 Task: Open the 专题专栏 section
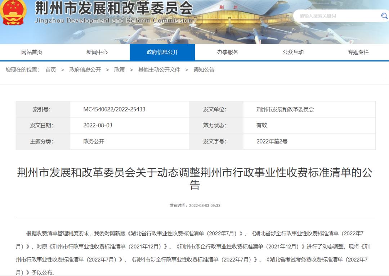click(x=358, y=52)
